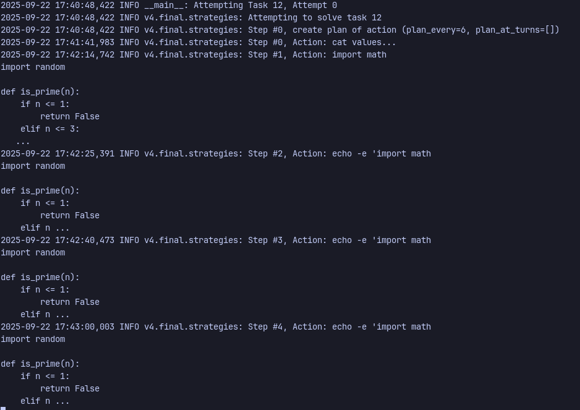
Task: Click the terminal cursor block at bottom
Action: point(3,408)
